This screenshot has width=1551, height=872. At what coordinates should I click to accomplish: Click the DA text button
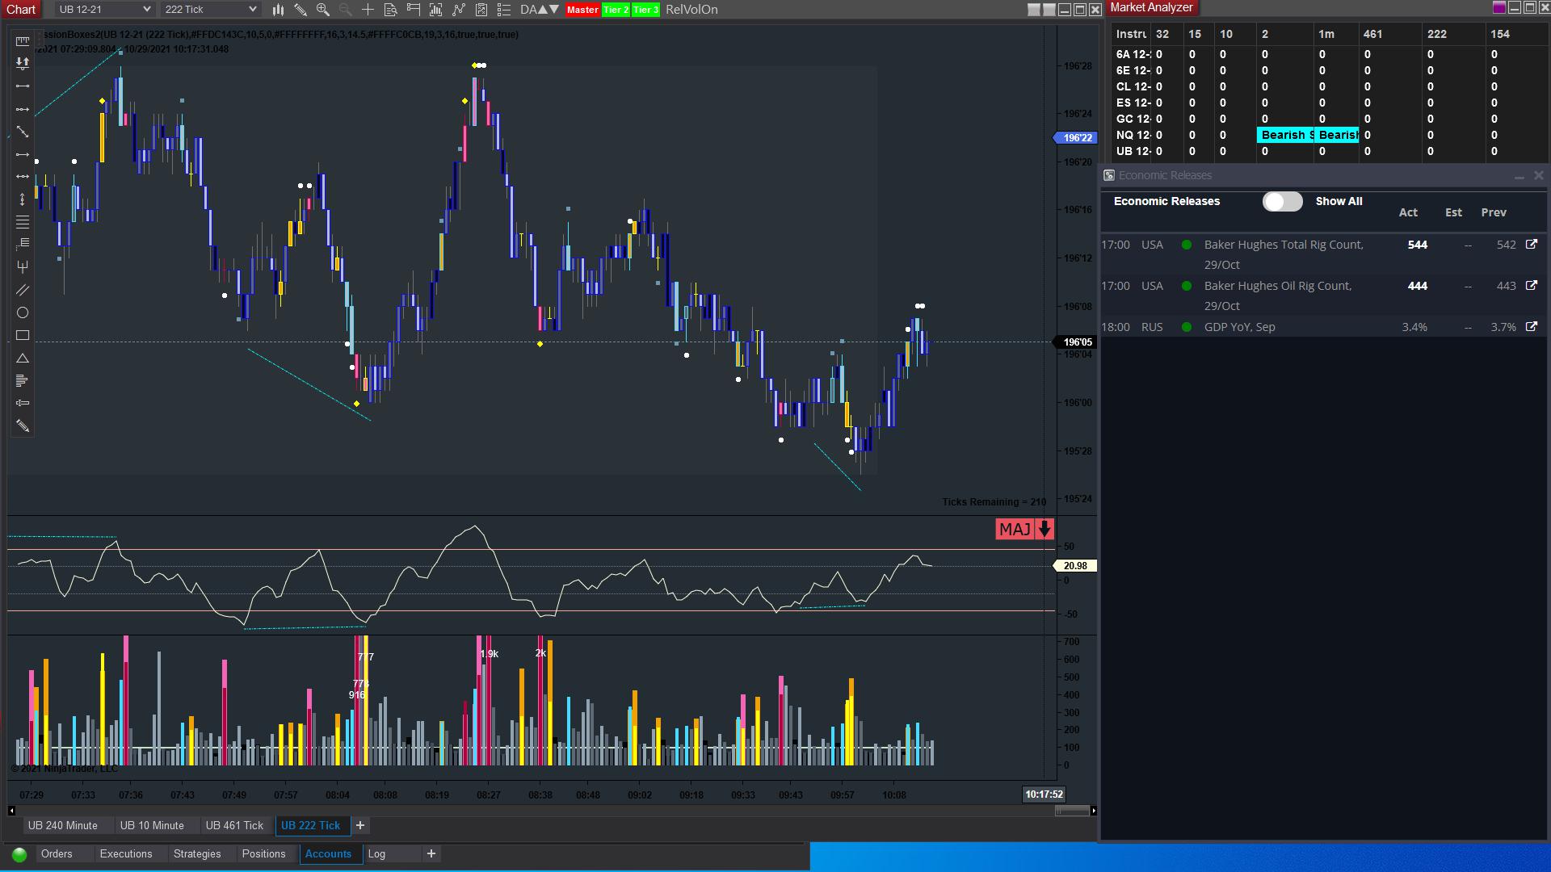528,10
